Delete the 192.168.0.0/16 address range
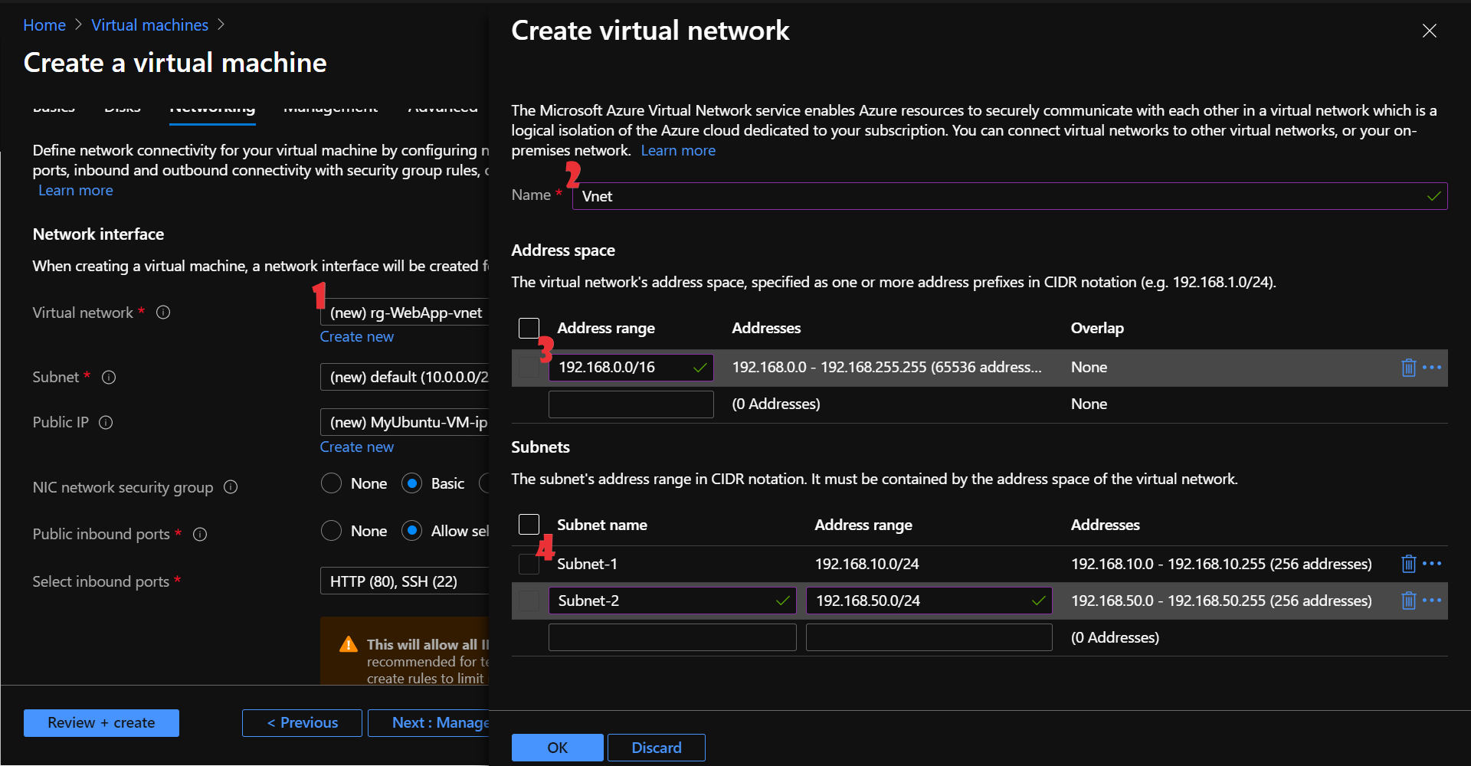The height and width of the screenshot is (766, 1471). (1408, 368)
